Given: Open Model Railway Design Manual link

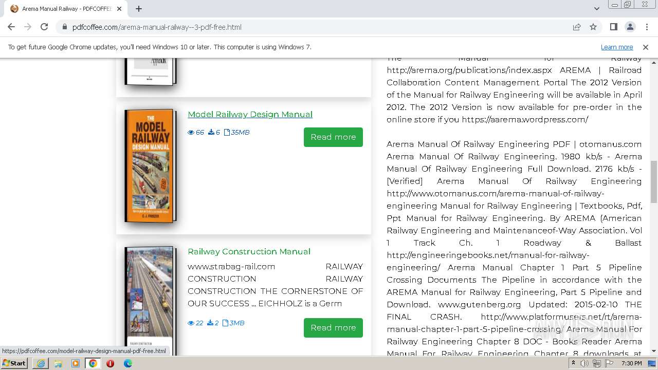Looking at the screenshot, I should (x=250, y=114).
